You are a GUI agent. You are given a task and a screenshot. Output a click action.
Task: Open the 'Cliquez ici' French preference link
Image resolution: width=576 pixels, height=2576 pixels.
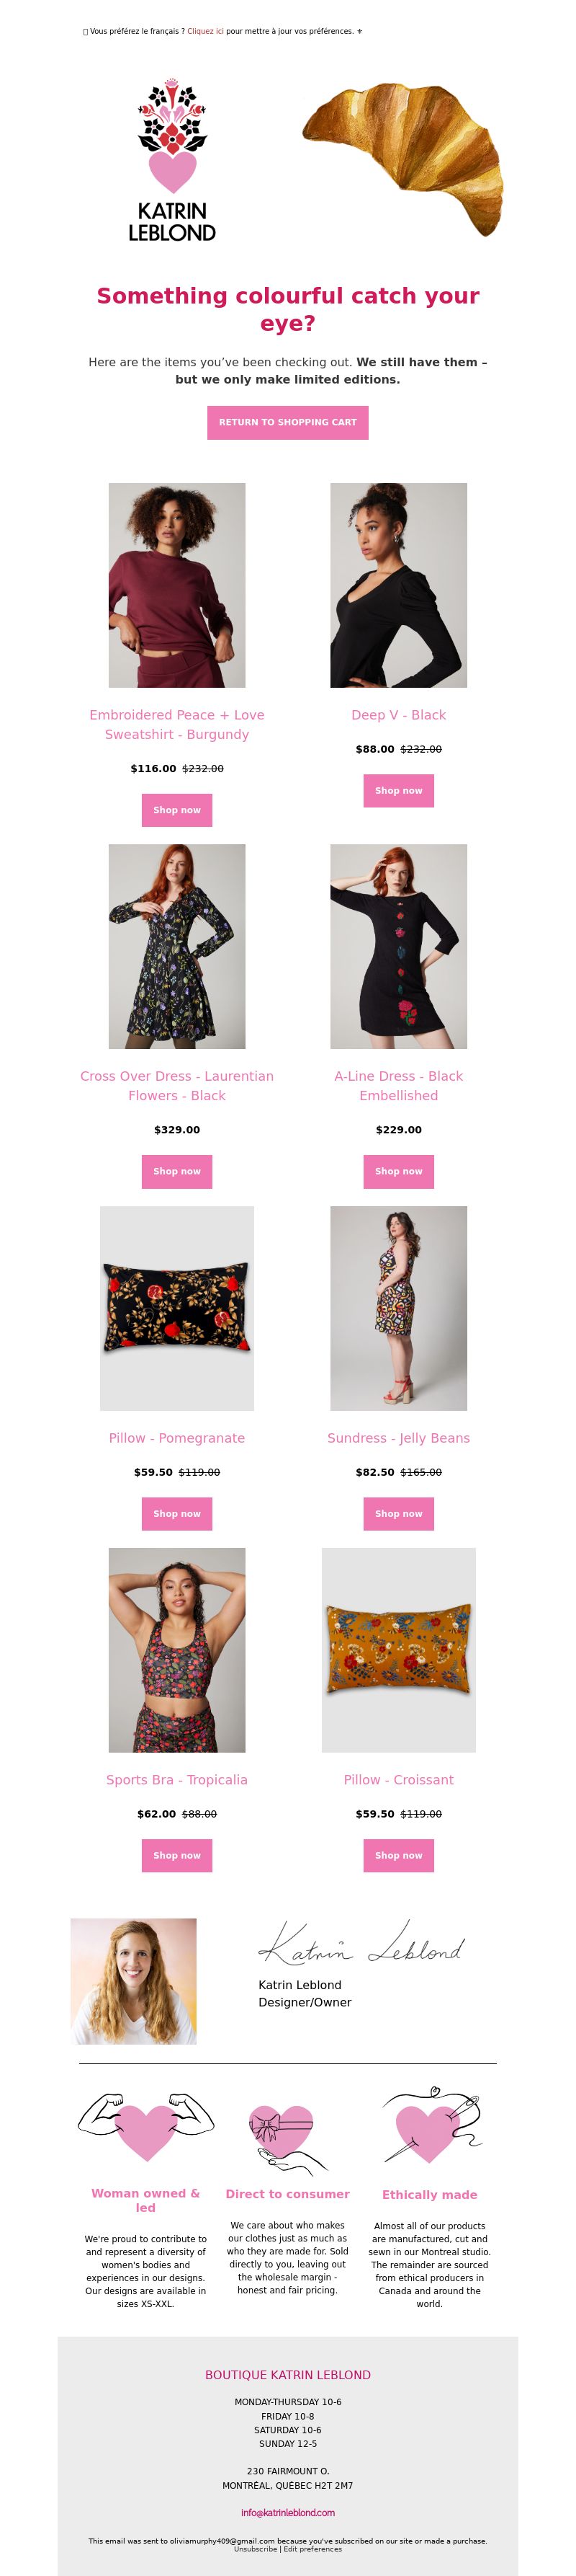click(206, 31)
